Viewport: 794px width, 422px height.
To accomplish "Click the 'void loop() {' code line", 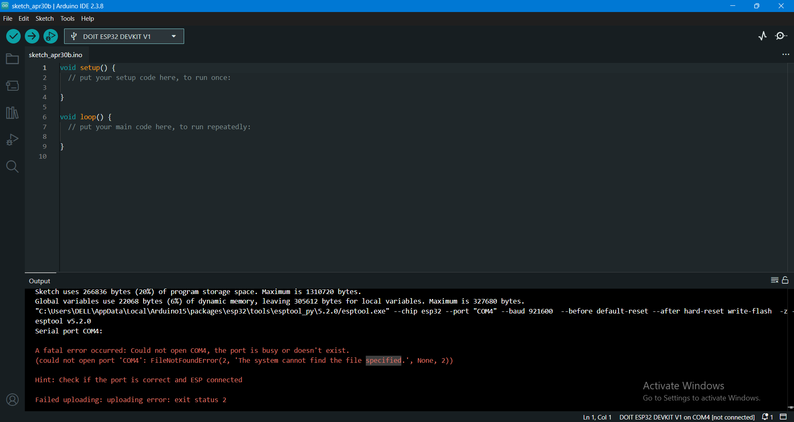I will coord(86,117).
